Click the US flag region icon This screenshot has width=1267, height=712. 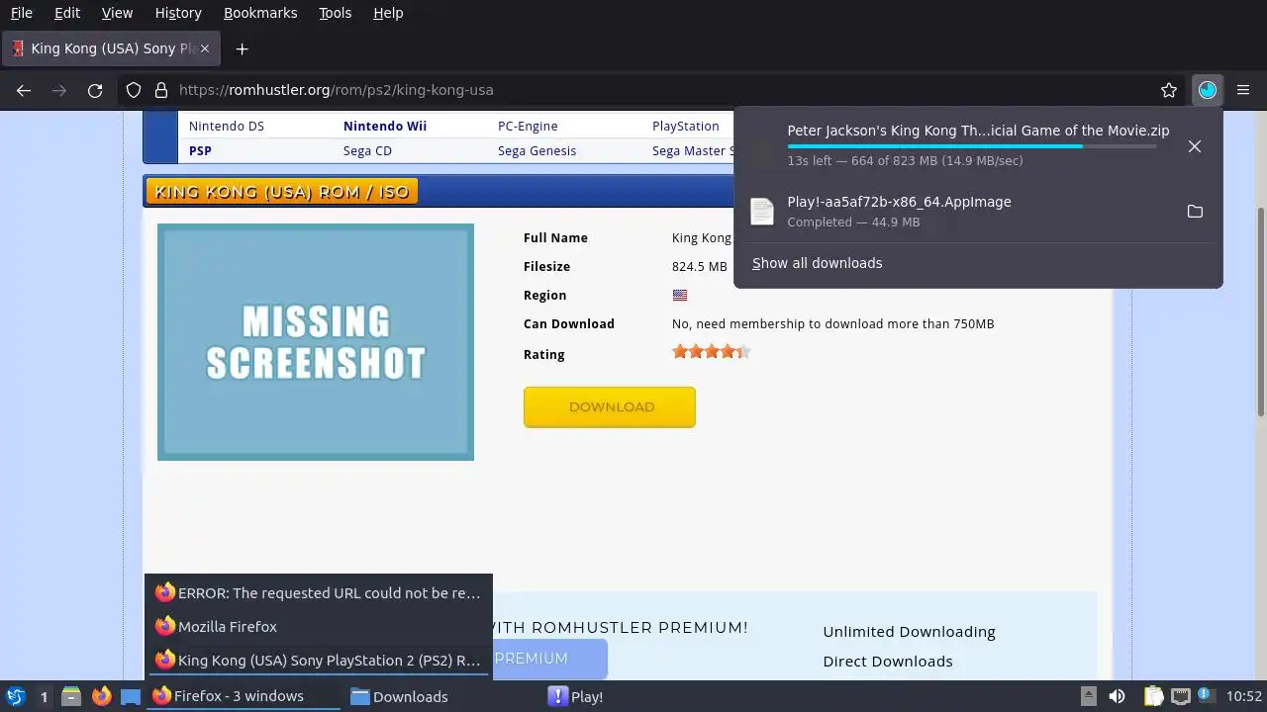(x=680, y=295)
